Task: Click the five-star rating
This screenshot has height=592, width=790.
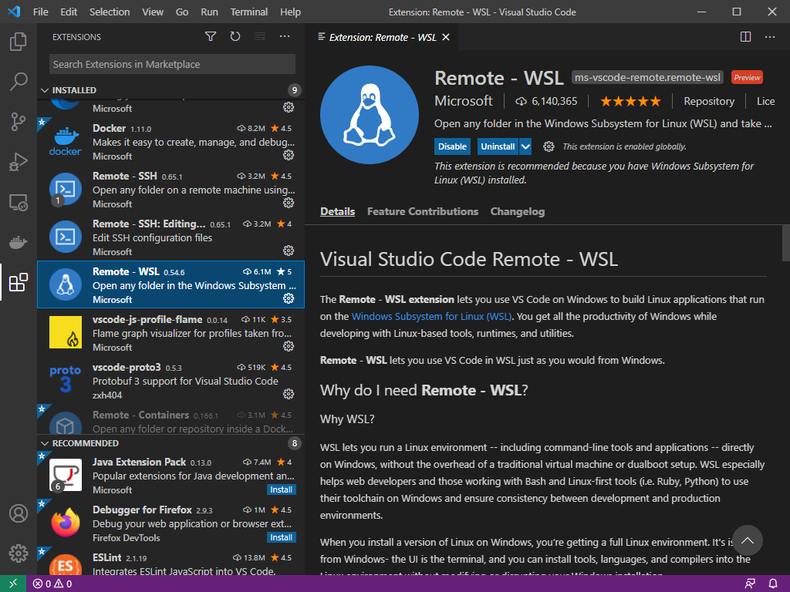Action: tap(630, 101)
